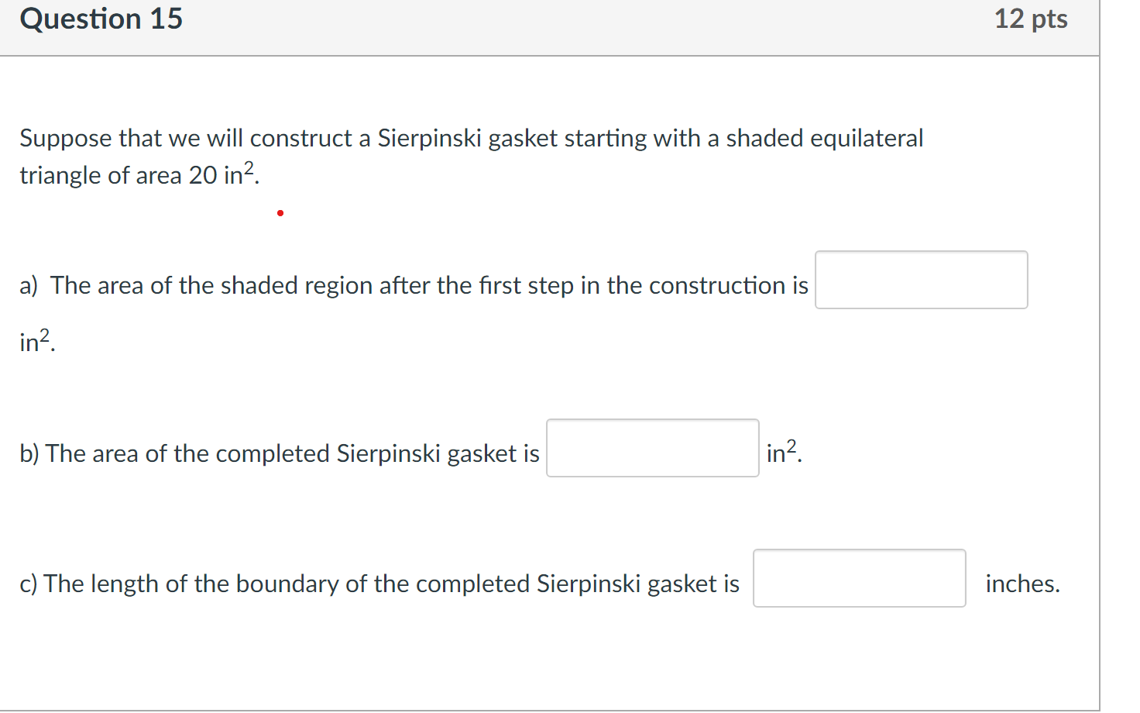Click the small red dot marker

click(280, 212)
